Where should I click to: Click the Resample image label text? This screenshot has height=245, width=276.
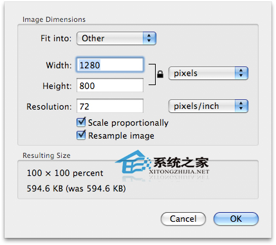[121, 136]
